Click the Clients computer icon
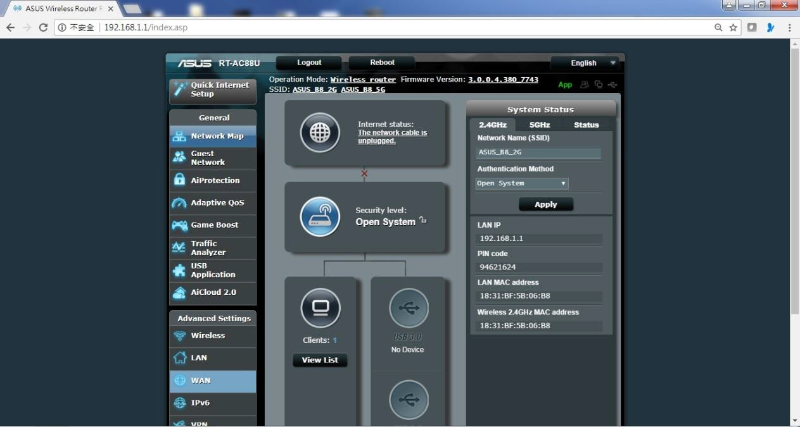 (x=321, y=308)
